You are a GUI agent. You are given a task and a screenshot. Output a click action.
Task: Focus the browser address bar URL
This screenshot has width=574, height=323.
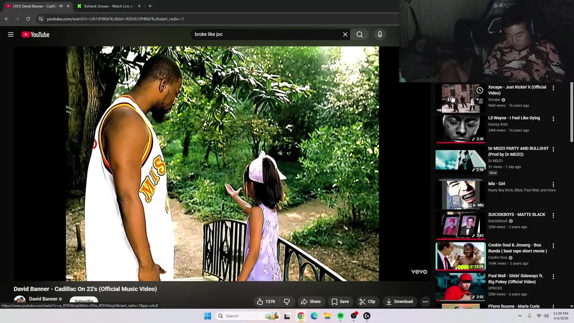(x=115, y=19)
